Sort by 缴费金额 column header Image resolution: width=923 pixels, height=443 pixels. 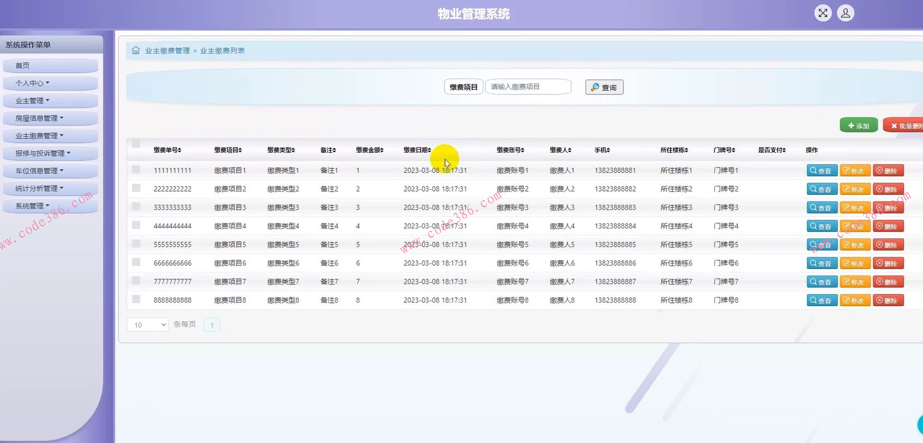[370, 150]
